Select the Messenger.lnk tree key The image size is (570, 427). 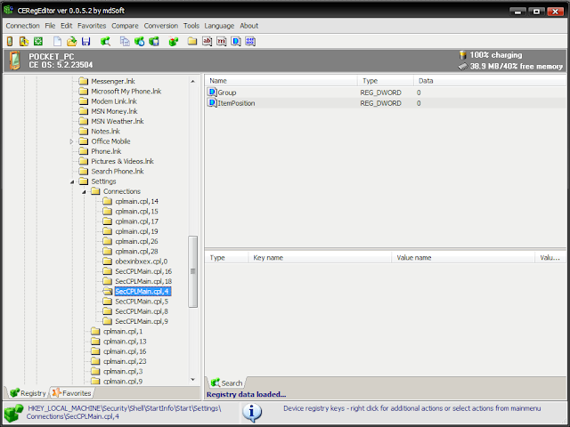click(x=113, y=81)
